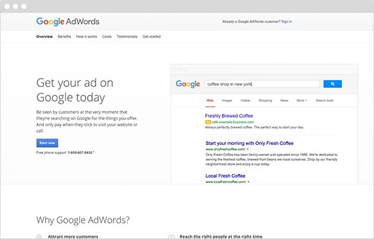
Task: Click the coffee shop in new york search field
Action: [262, 84]
